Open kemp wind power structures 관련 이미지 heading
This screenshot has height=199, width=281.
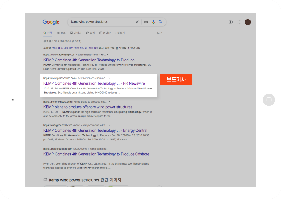[85, 180]
